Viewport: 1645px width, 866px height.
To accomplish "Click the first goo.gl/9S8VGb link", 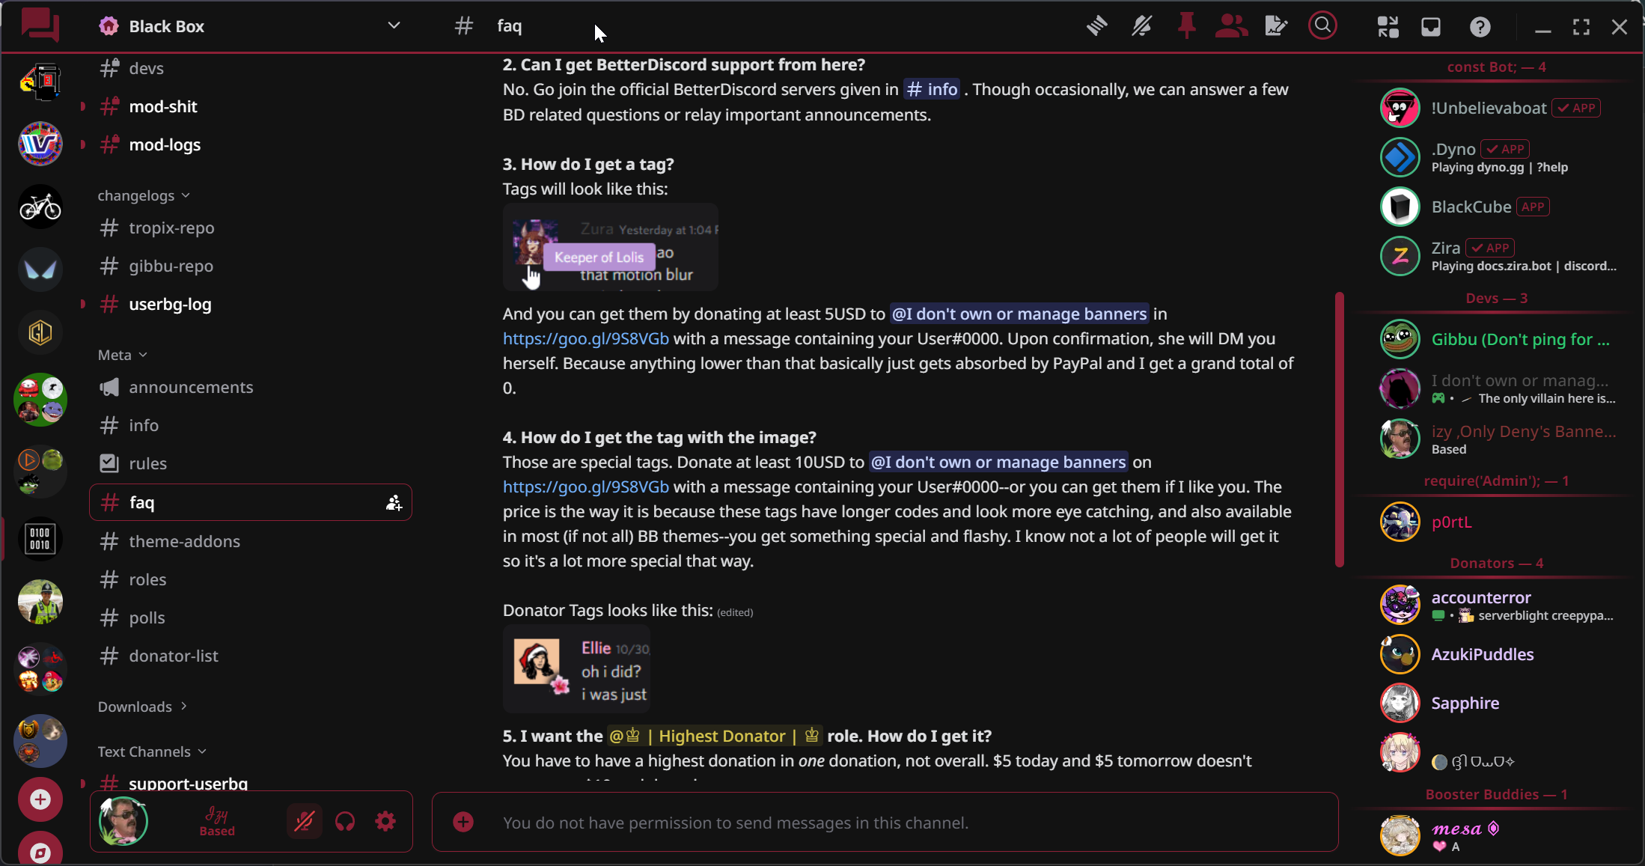I will [x=585, y=338].
